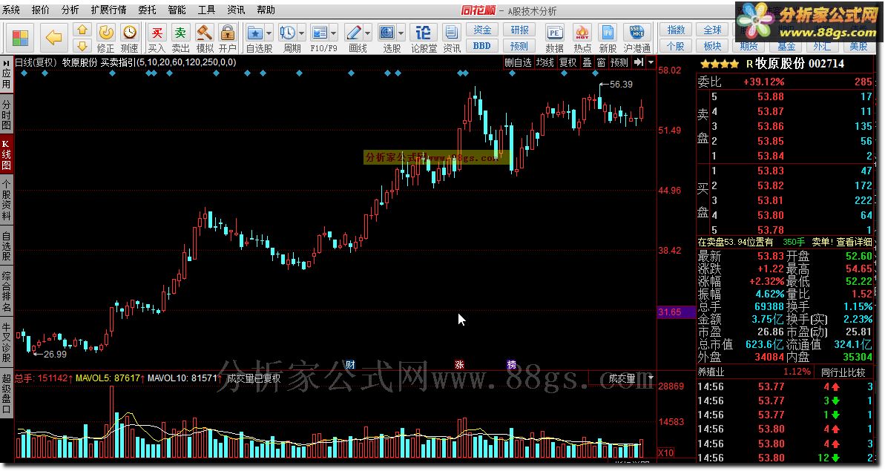Click the 开户 padlock icon
The height and width of the screenshot is (471, 885).
pos(227,32)
